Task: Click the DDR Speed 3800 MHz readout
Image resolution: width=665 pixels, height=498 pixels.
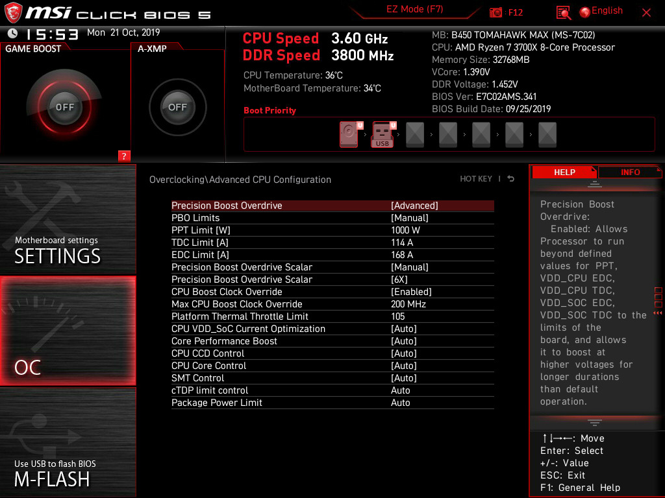Action: pos(318,55)
